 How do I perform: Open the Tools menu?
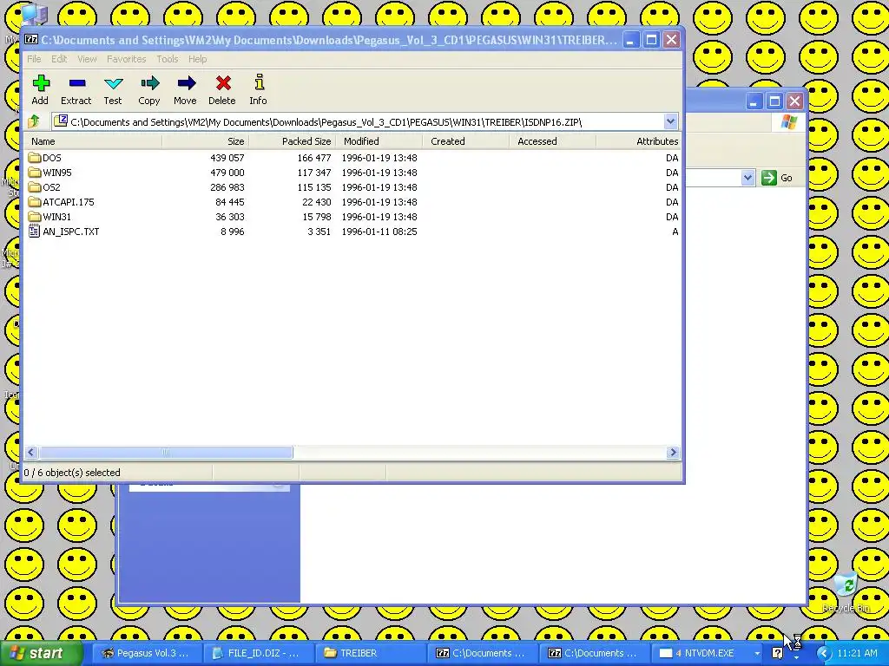[168, 59]
